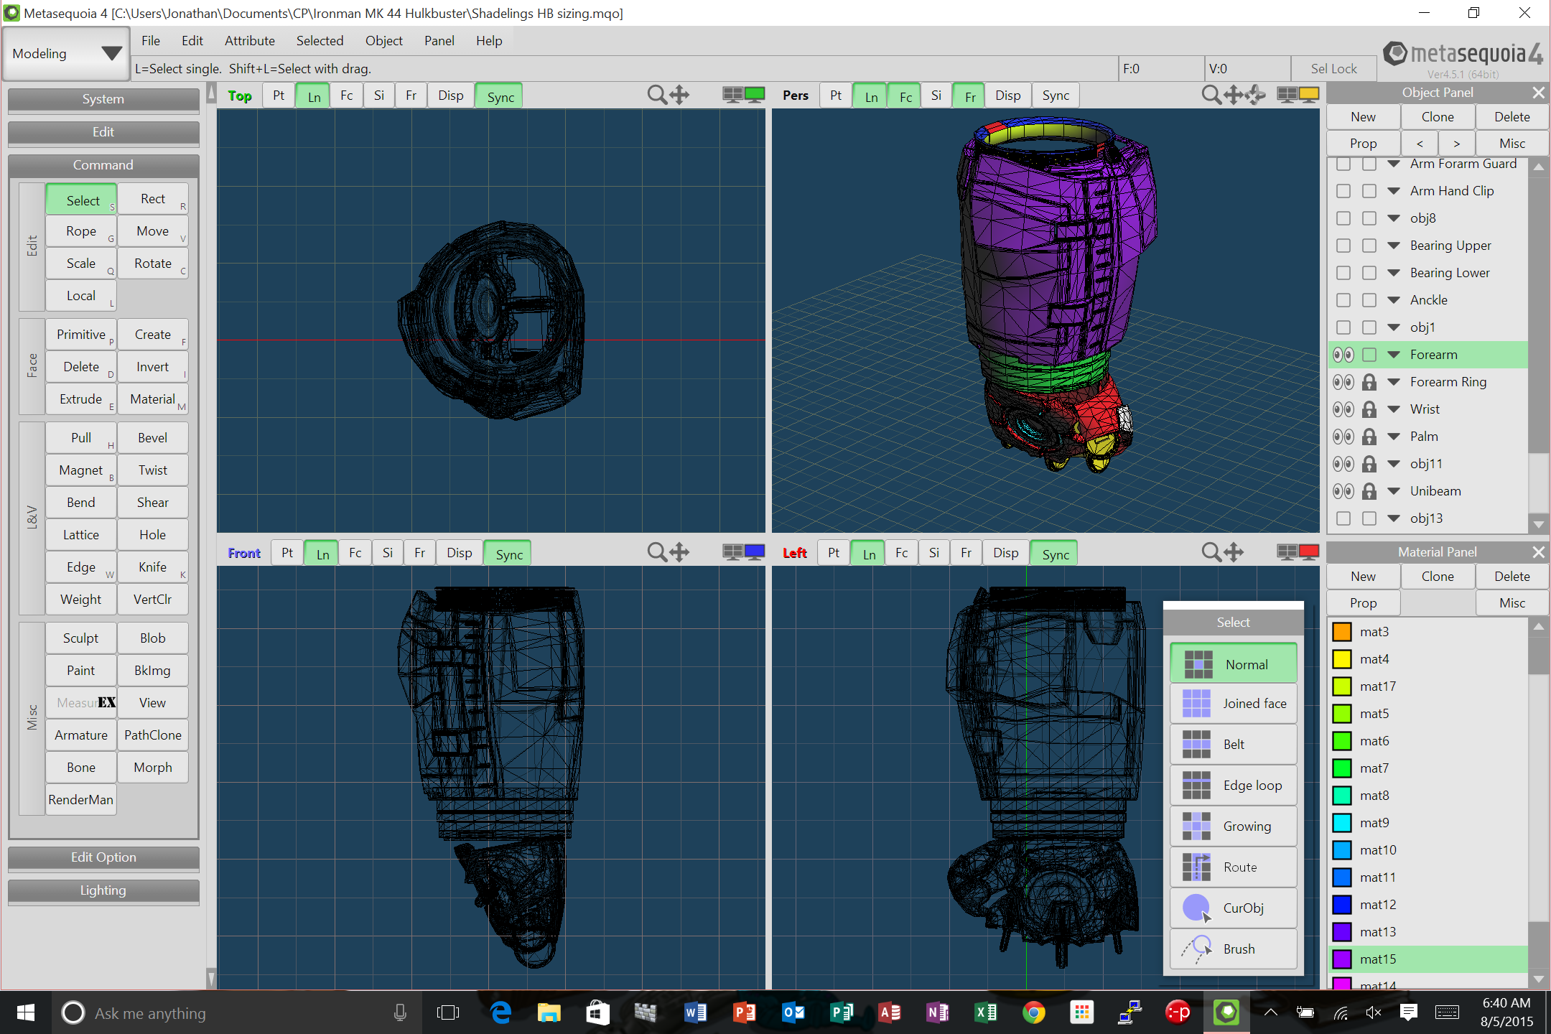Screen dimensions: 1551x1034
Task: Click the blue monitor layout icon in Front viewport
Action: coord(755,552)
